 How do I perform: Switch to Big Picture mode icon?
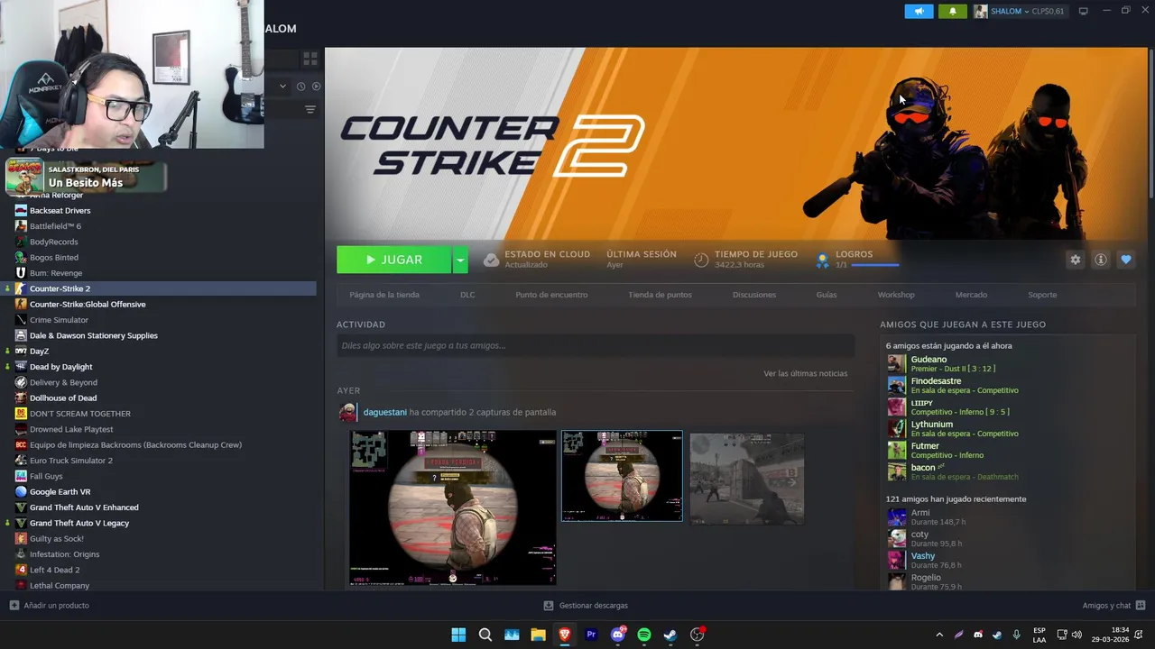coord(1084,11)
